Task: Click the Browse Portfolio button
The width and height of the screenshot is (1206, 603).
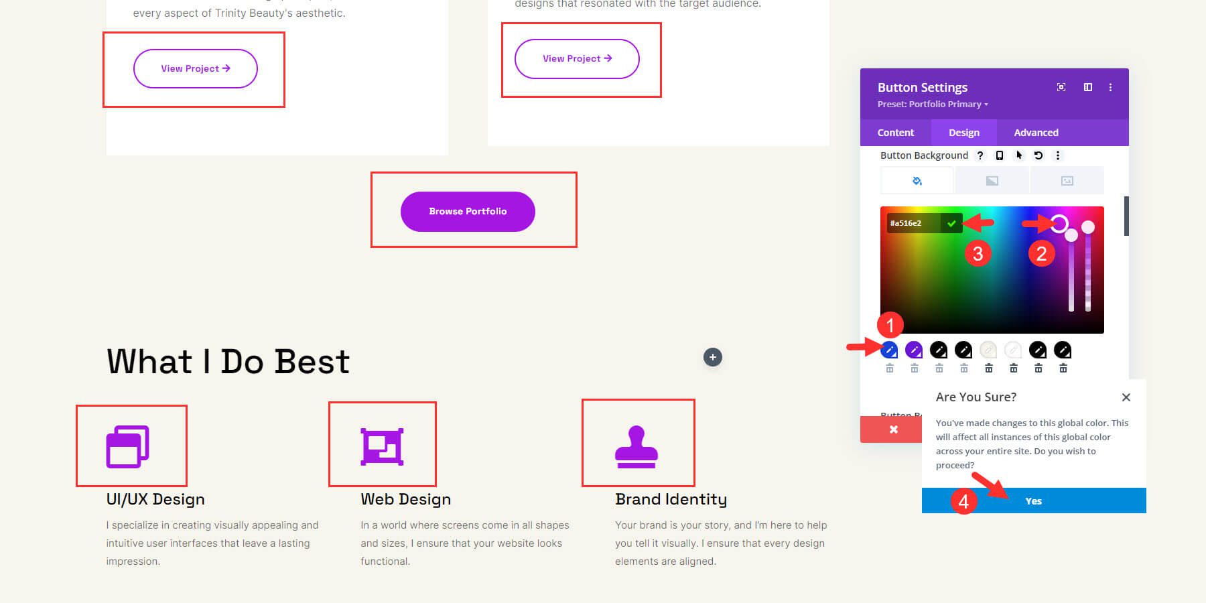Action: [468, 211]
